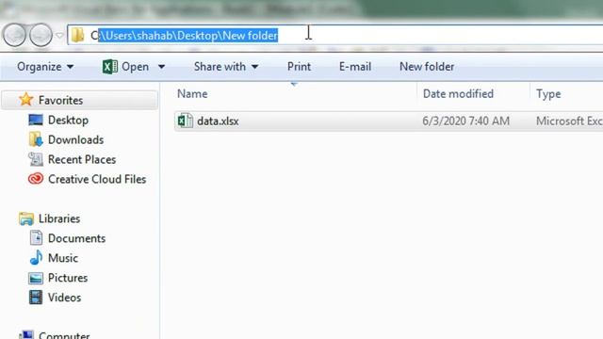Click the Downloads folder icon

click(x=36, y=139)
